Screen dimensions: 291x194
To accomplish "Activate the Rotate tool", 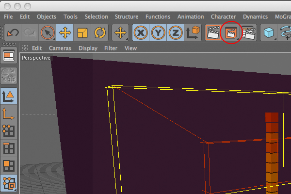I will pos(99,32).
